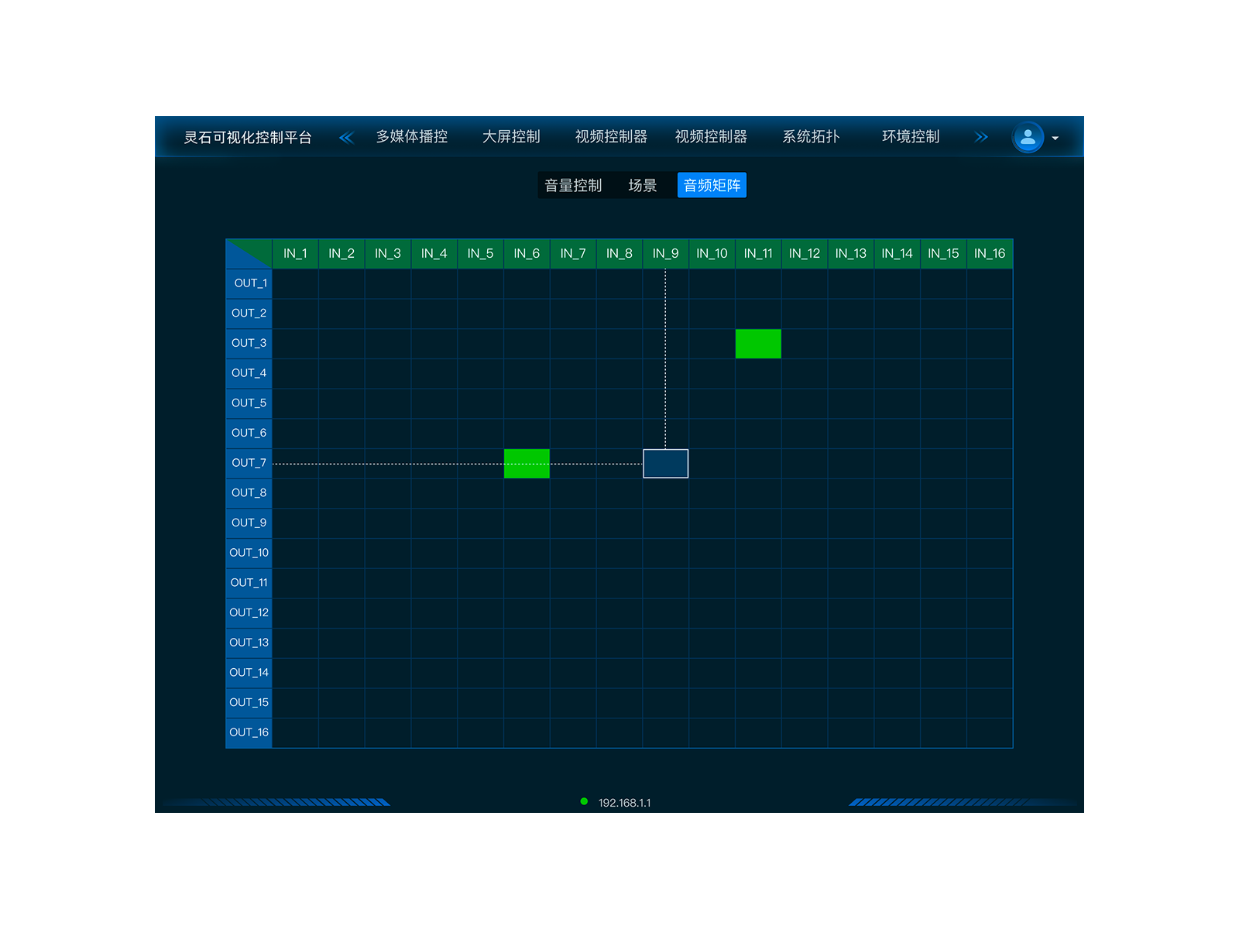Viewport: 1239px width, 929px height.
Task: Open the user avatar profile icon
Action: 1028,138
